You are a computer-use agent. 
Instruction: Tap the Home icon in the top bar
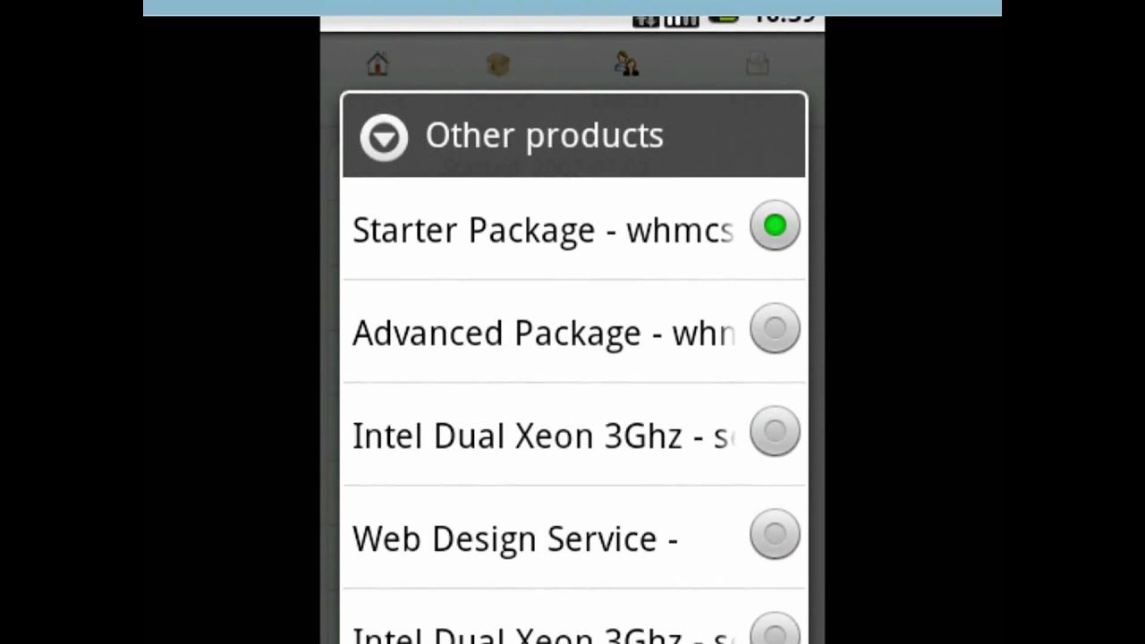point(377,64)
